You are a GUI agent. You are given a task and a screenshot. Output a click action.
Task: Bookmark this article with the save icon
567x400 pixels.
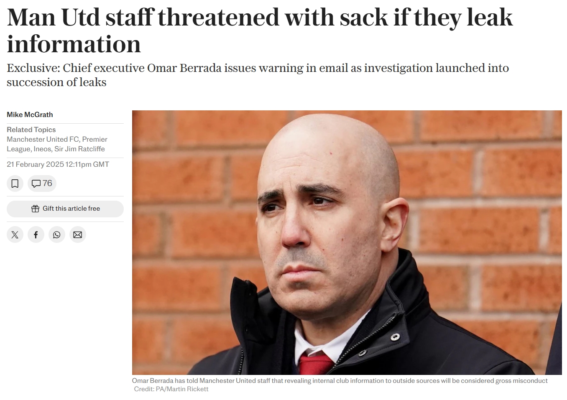point(15,183)
